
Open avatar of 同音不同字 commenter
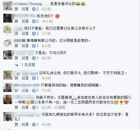(x=8, y=99)
